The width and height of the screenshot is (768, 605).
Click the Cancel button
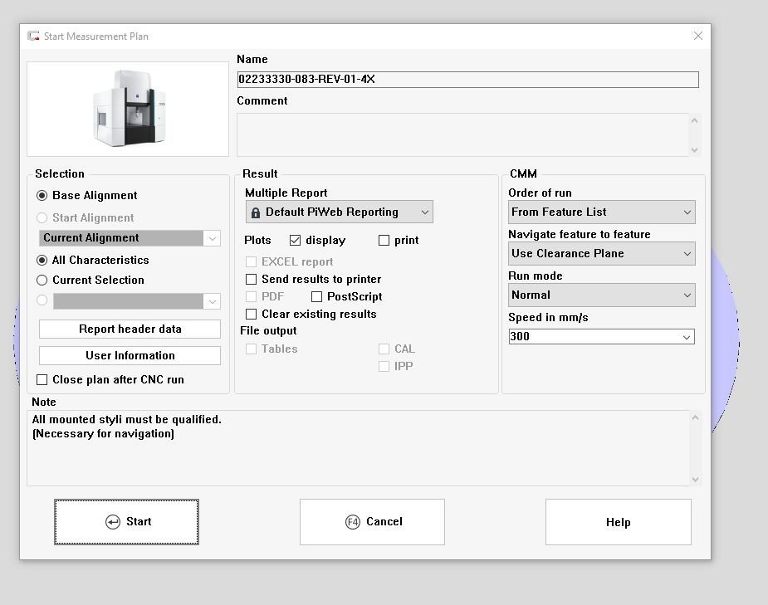[372, 522]
